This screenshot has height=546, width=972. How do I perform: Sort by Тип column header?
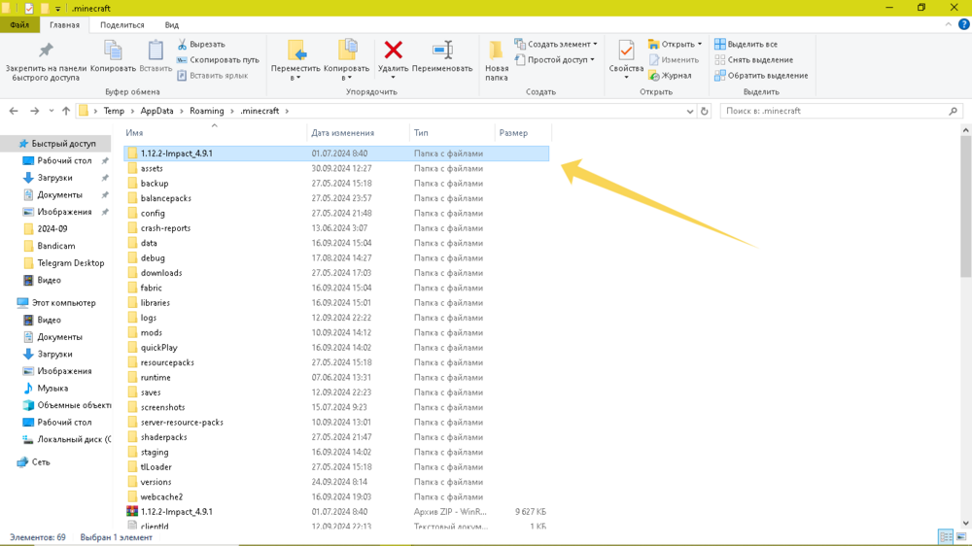pyautogui.click(x=422, y=133)
